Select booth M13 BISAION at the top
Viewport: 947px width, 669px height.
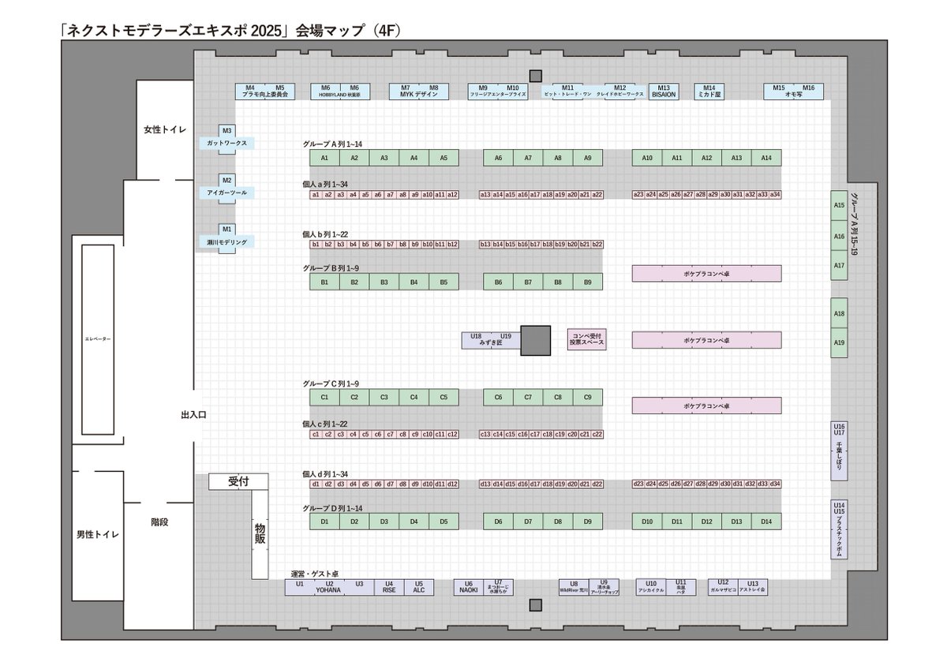coord(665,92)
